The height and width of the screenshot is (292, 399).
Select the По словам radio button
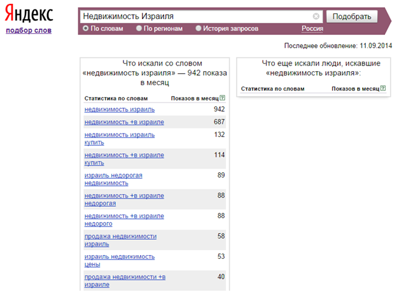tap(86, 29)
